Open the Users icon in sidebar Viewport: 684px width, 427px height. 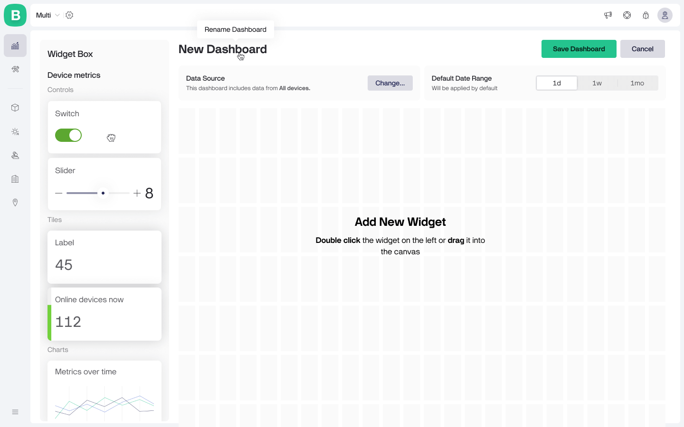coord(15,155)
